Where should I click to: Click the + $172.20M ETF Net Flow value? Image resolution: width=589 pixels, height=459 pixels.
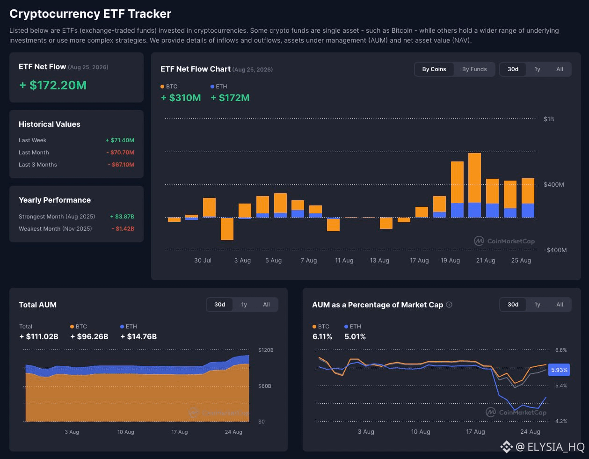tap(53, 85)
